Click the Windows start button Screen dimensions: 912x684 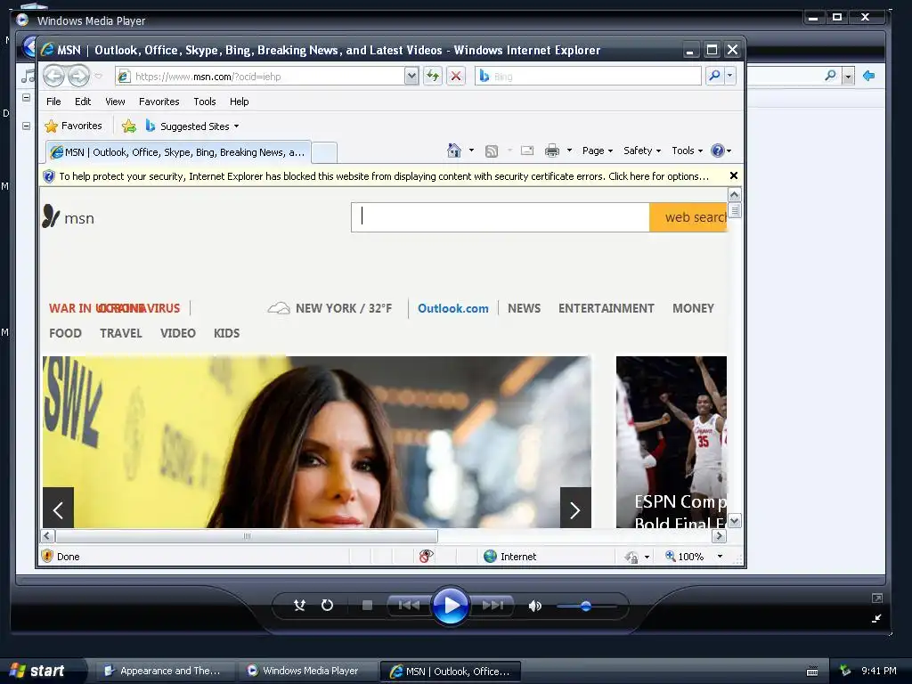pos(42,671)
